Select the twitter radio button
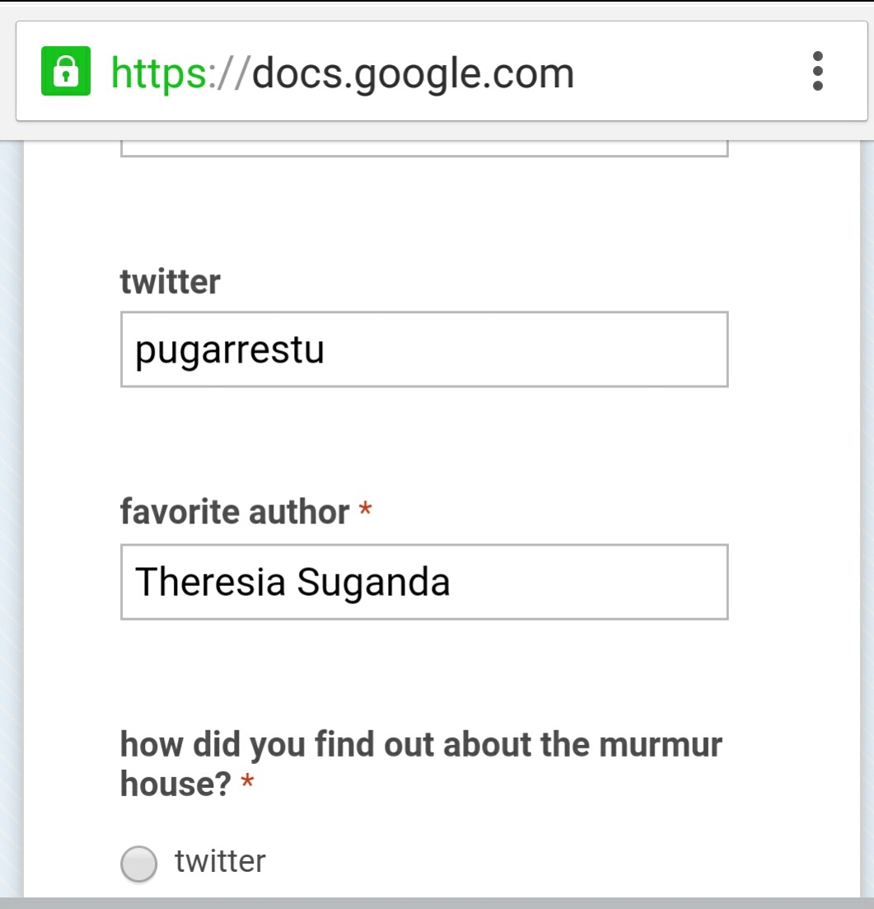The height and width of the screenshot is (909, 874). [138, 864]
